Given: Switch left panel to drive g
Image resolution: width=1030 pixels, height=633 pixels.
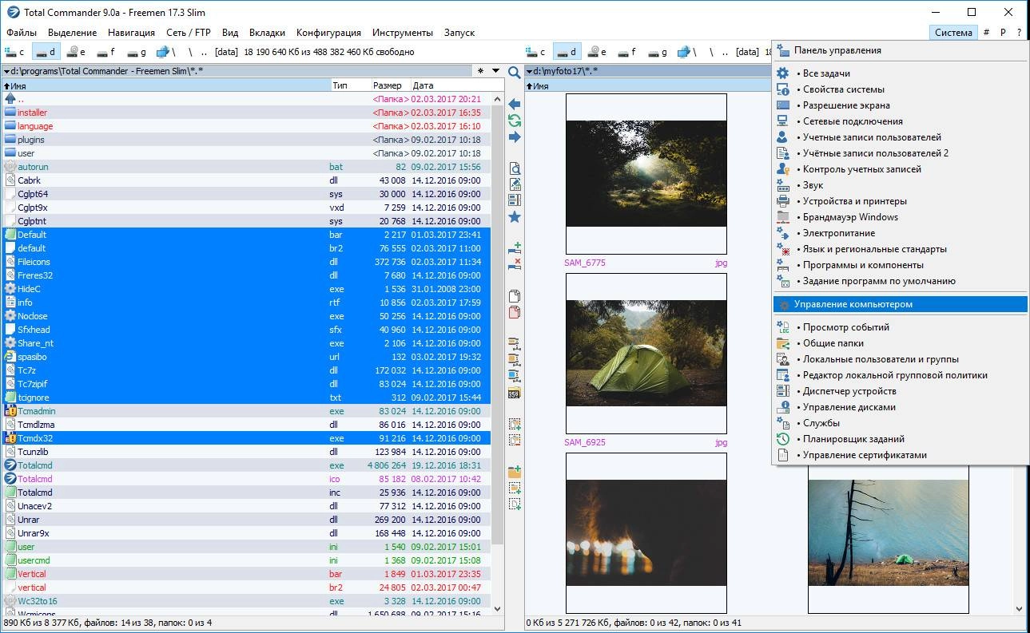Looking at the screenshot, I should (x=138, y=52).
